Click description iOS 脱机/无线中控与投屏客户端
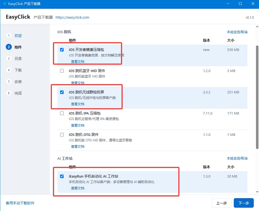Screen dimensions: 259x211 click(92, 98)
